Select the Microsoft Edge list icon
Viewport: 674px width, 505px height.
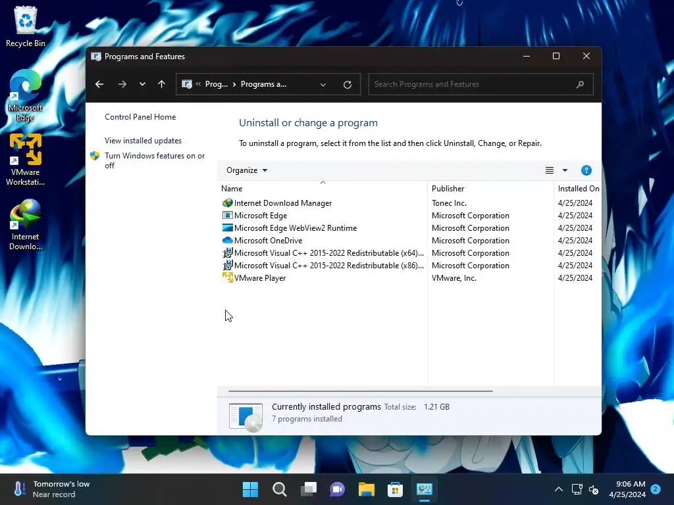227,215
